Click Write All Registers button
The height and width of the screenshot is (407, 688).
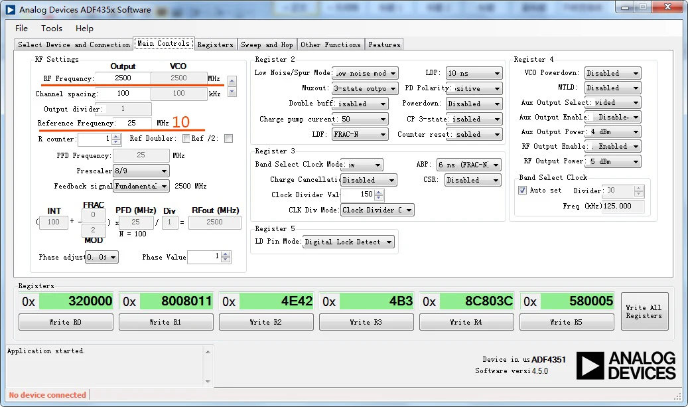pos(645,311)
